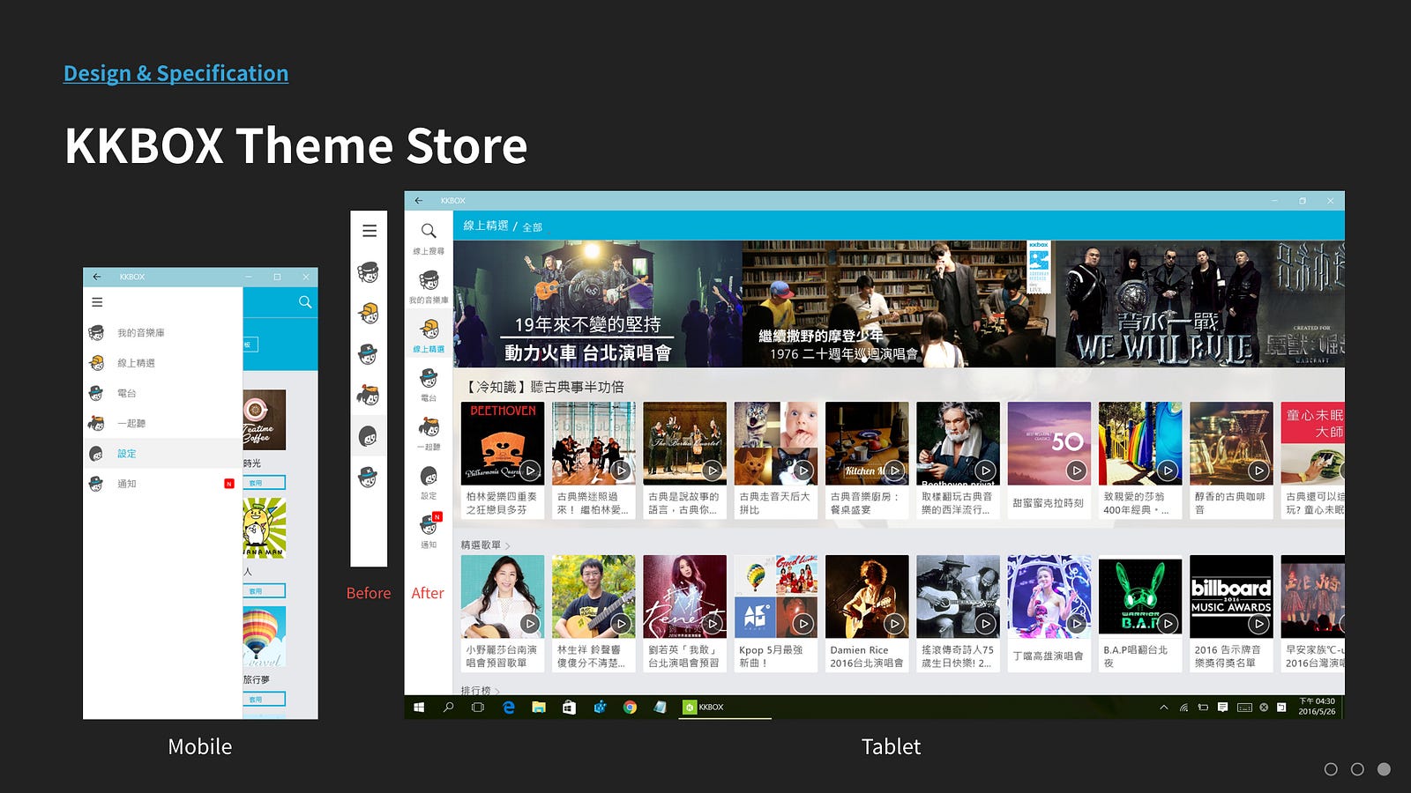Screen dimensions: 1411x793
Task: Play the billboard 2016 告示牌音樂獎 playlist
Action: tap(1259, 624)
